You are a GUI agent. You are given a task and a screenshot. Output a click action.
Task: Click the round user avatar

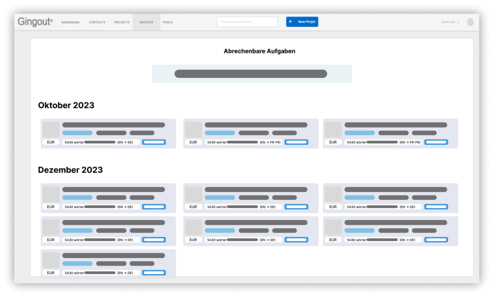470,22
